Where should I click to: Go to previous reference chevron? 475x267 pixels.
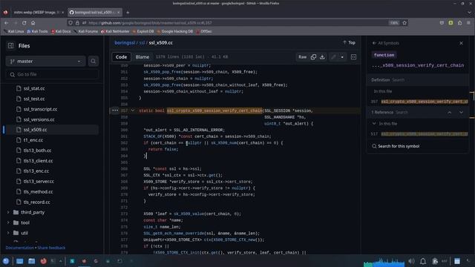[x=450, y=112]
